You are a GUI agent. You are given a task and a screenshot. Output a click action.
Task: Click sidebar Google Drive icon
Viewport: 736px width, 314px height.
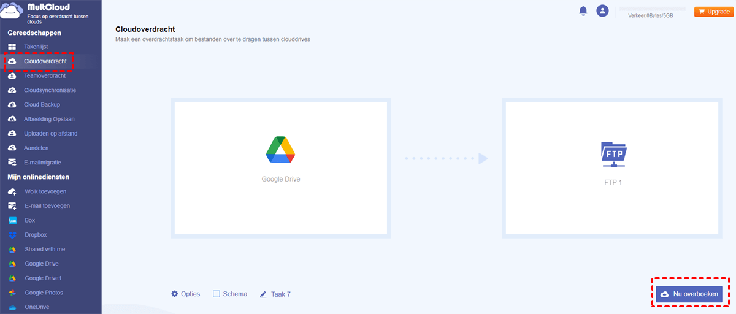click(12, 264)
